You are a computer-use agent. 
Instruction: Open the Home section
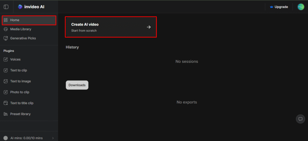[29, 20]
